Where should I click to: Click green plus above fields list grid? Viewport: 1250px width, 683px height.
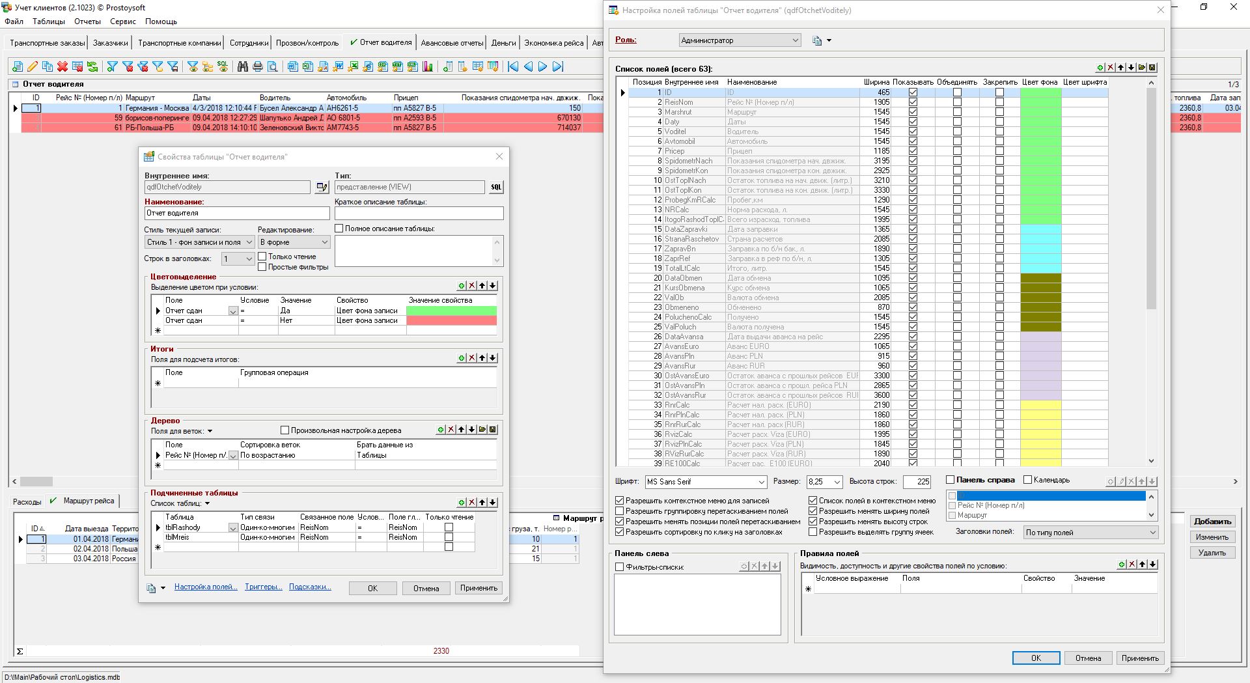[1100, 68]
